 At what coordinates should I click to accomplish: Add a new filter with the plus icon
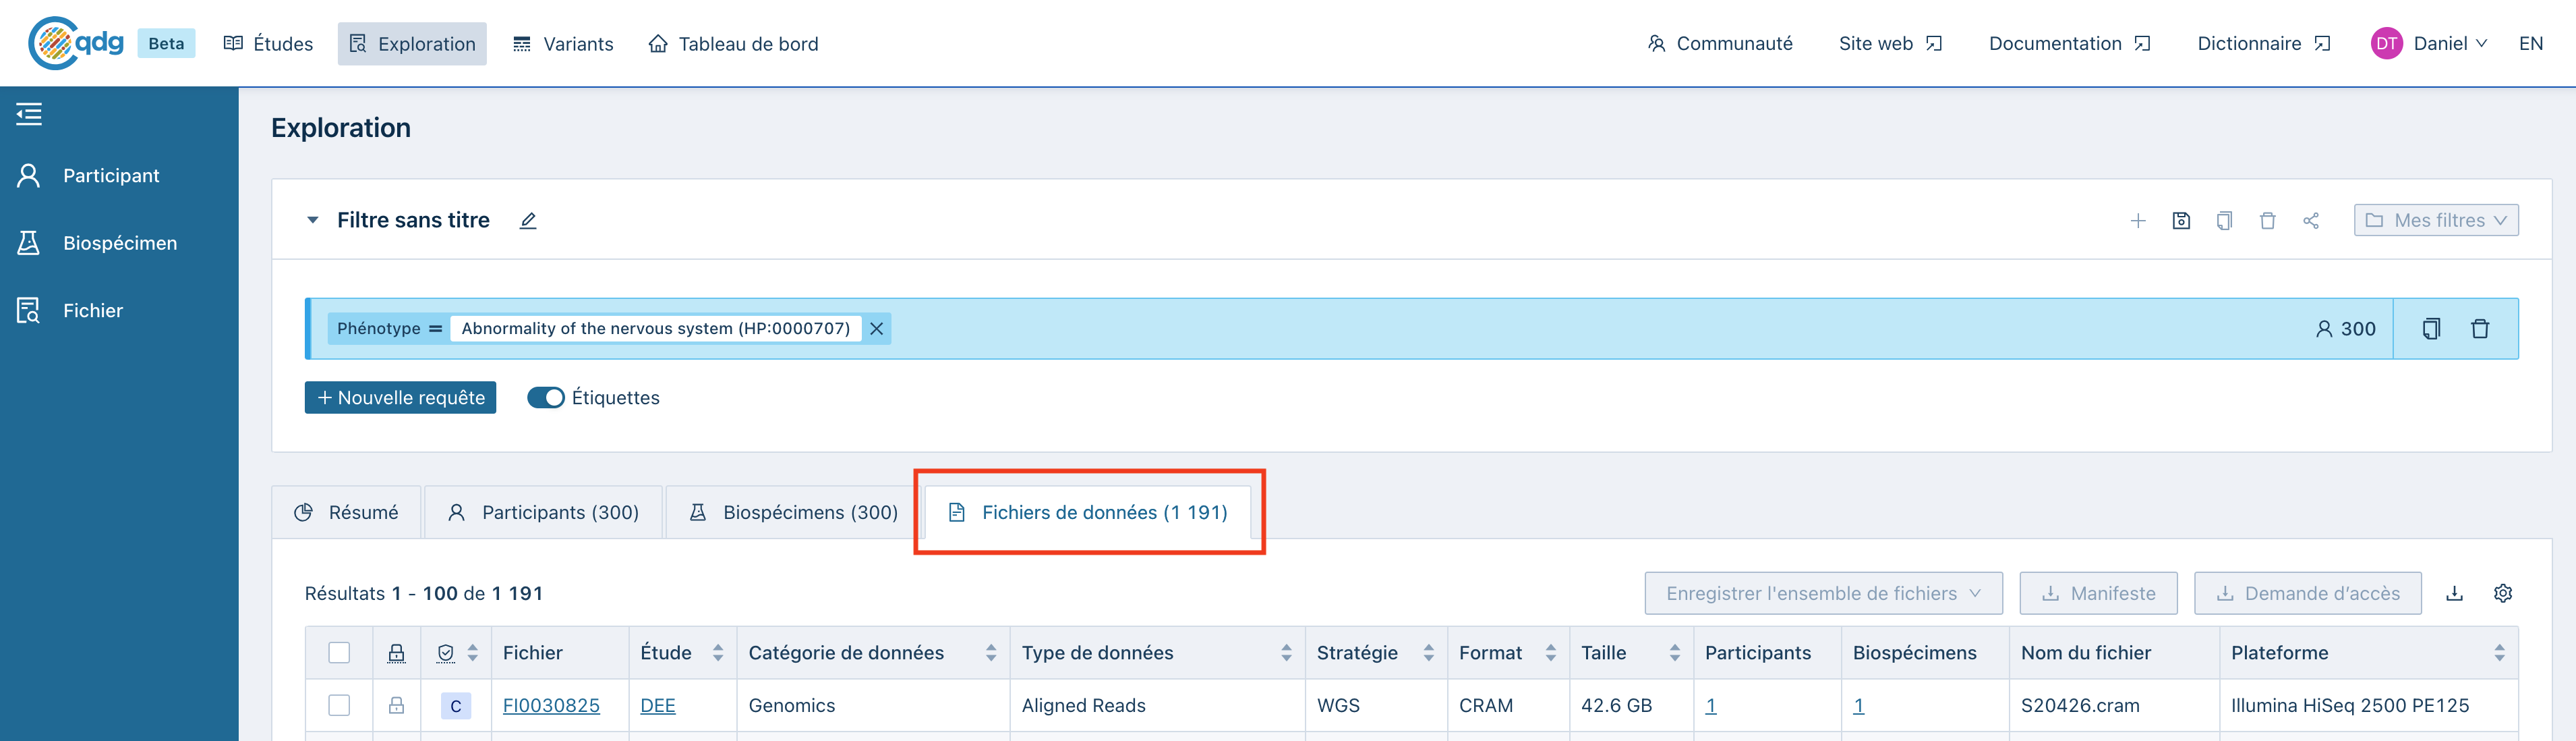point(2138,220)
